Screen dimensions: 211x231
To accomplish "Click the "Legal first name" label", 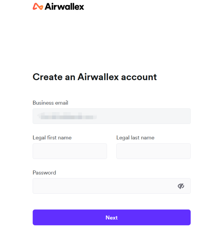I will [x=52, y=138].
